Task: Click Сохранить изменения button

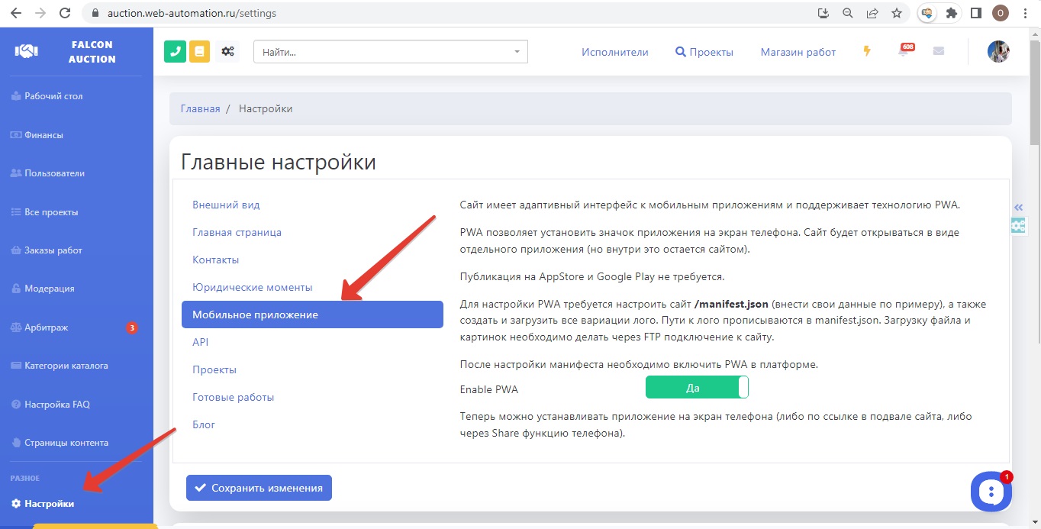Action: (259, 488)
